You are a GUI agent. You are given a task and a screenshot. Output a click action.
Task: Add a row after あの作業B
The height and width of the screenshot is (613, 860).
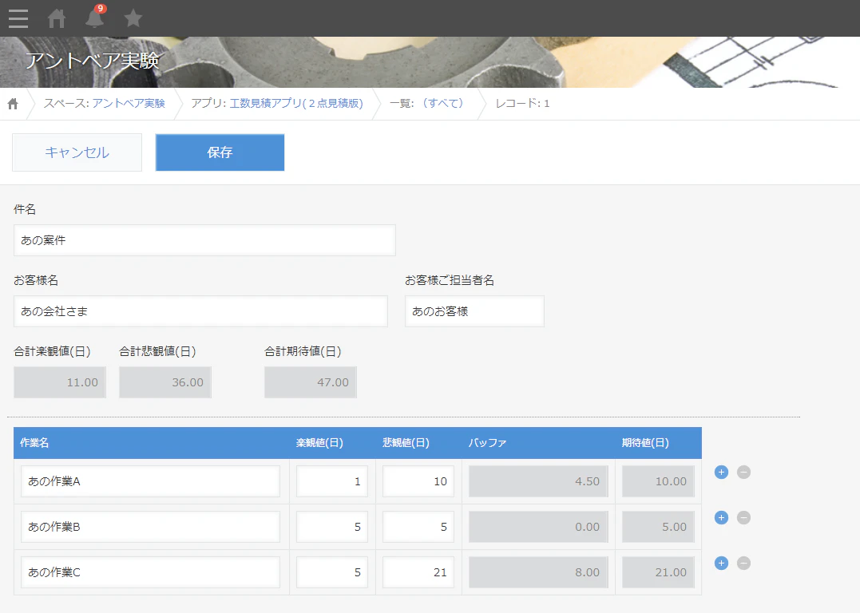721,517
